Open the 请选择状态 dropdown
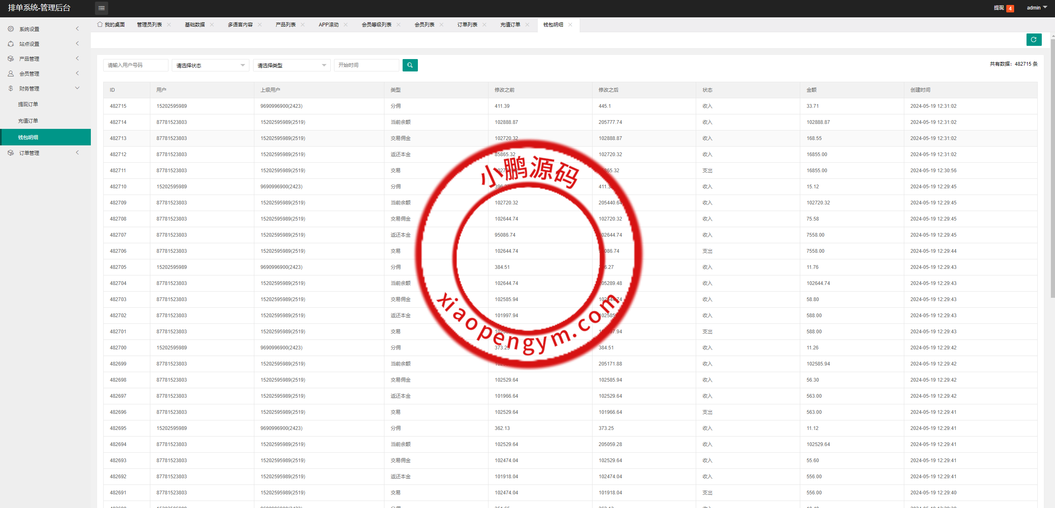Screen dimensions: 1055x508 click(x=210, y=65)
